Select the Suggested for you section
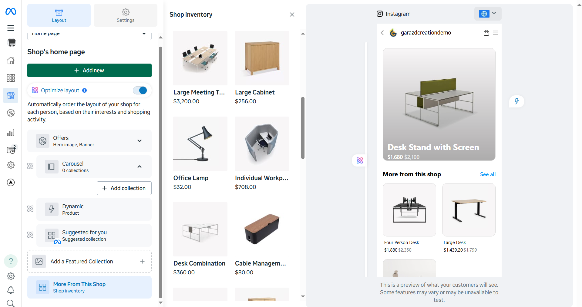The height and width of the screenshot is (307, 582). 94,236
